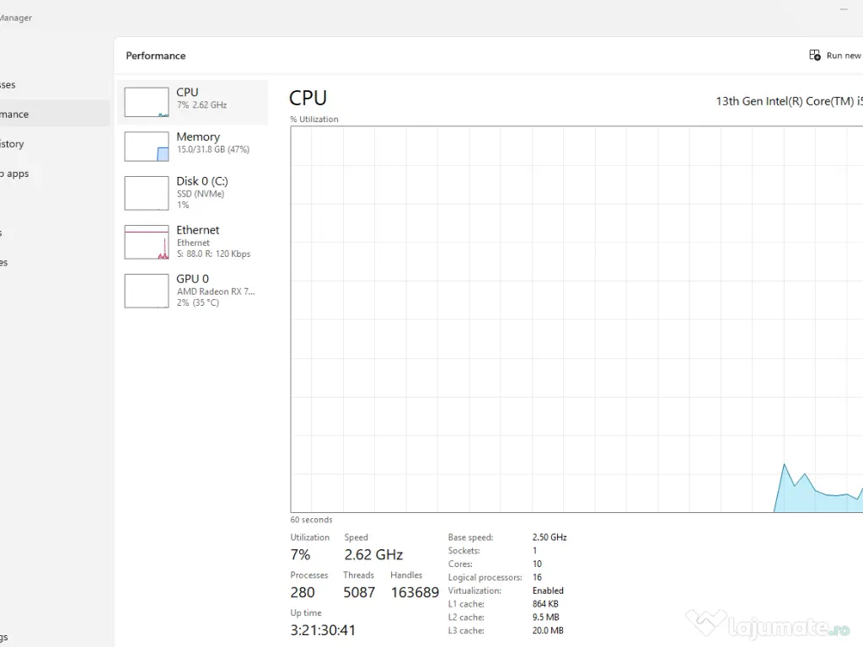863x647 pixels.
Task: Open the Memory usage mini graph
Action: tap(147, 147)
